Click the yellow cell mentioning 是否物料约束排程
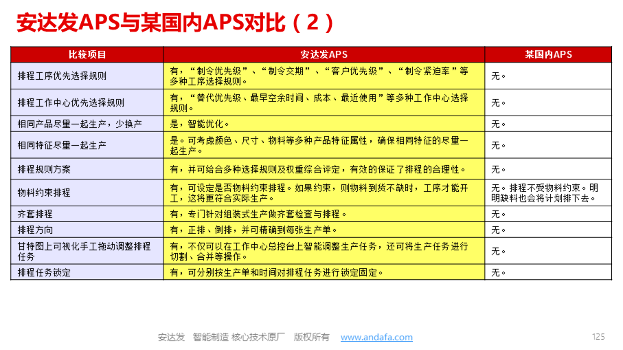Viewport: 623px width, 350px height. click(324, 193)
